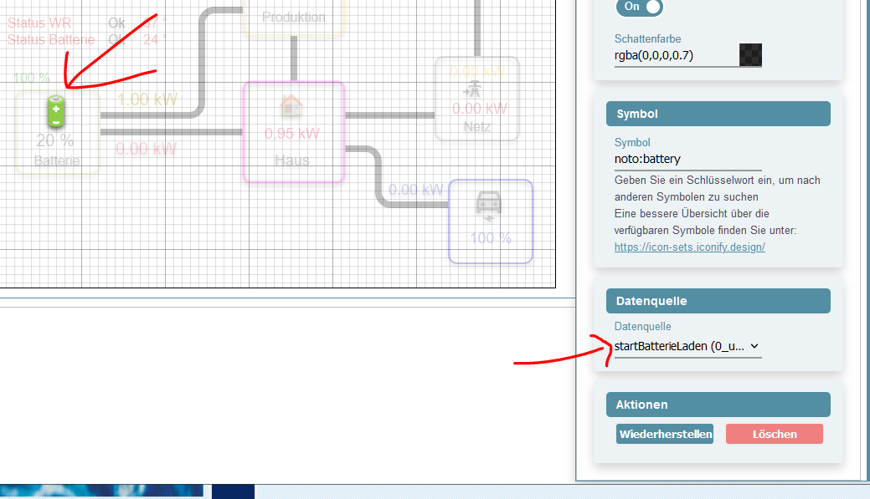
Task: Select the 'Produktion' label
Action: (294, 18)
